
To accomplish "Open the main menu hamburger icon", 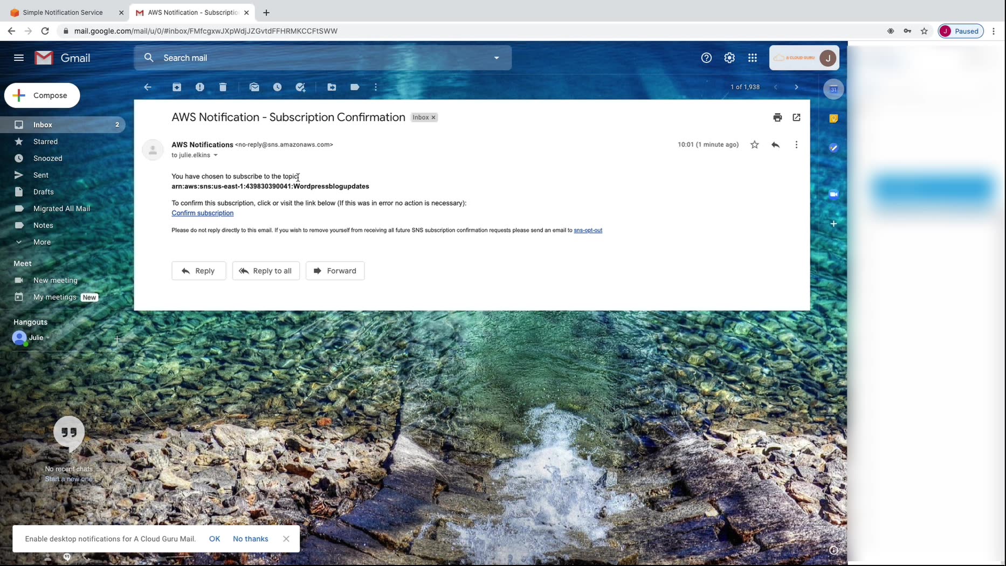I will tap(19, 58).
